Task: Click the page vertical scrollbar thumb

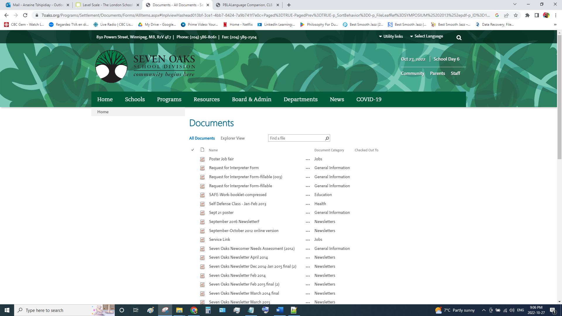Action: coord(559,97)
